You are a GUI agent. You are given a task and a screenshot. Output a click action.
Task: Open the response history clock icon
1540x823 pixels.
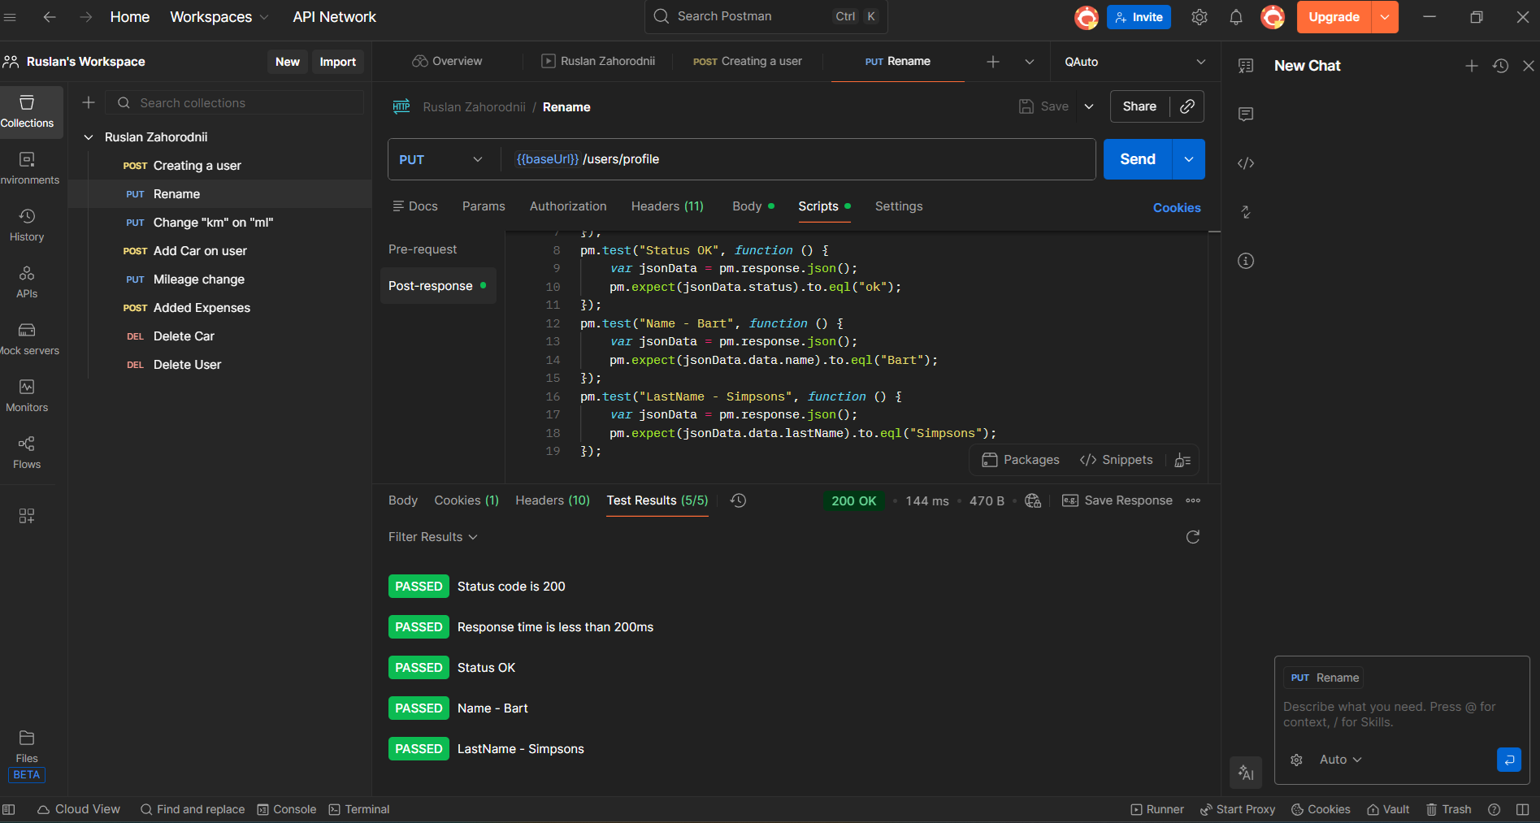(738, 500)
